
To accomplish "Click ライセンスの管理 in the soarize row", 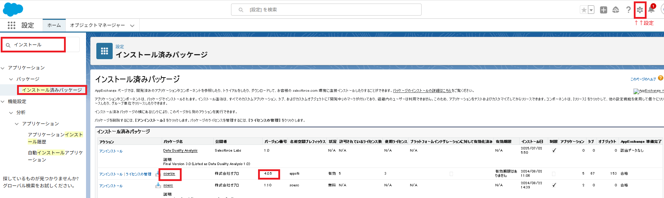I will click(x=139, y=174).
